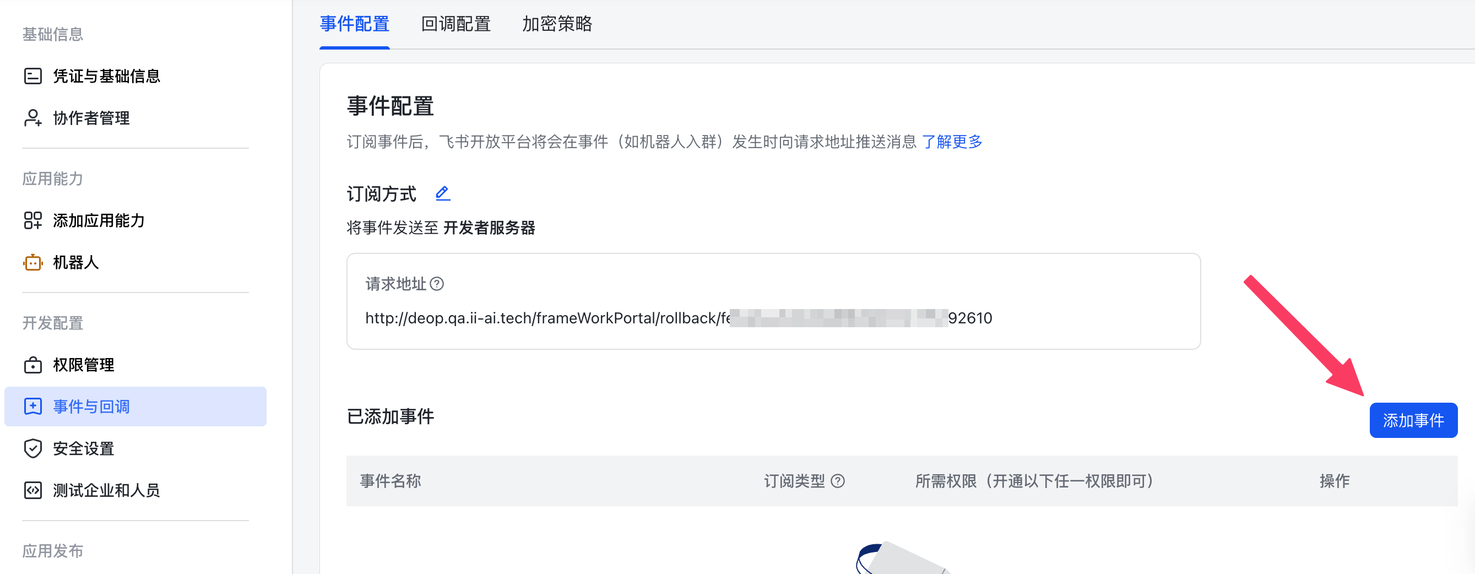This screenshot has width=1475, height=574.
Task: Click the pencil edit icon beside 订阅方式
Action: 443,193
